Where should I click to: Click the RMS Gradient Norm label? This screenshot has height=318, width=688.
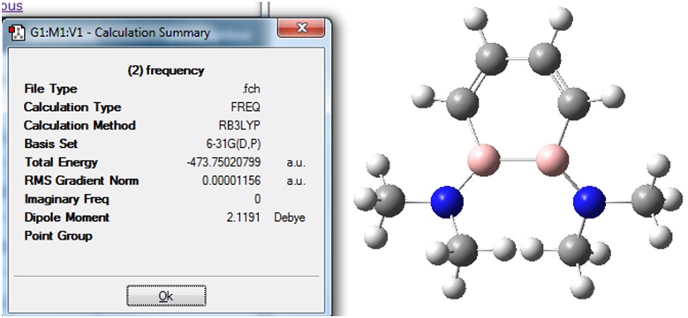(x=81, y=181)
